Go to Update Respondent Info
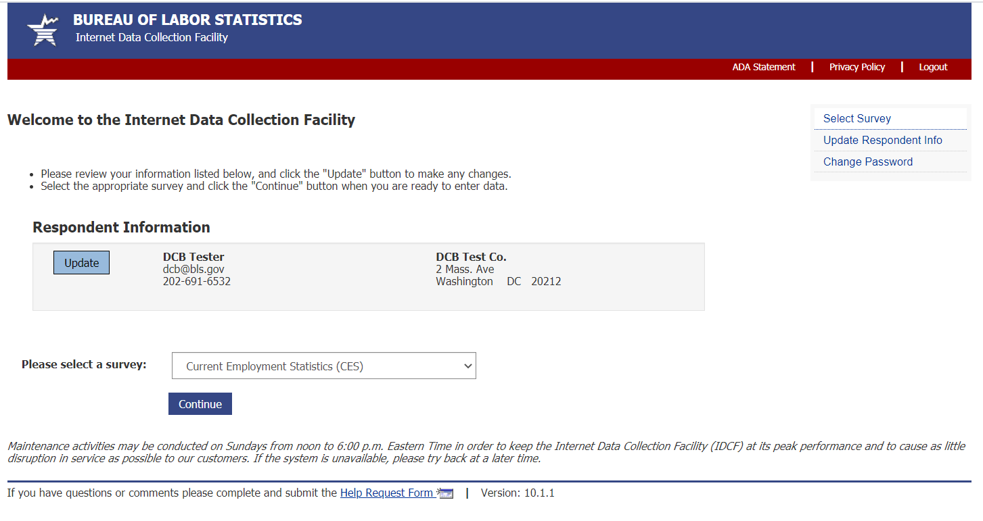 pyautogui.click(x=882, y=140)
